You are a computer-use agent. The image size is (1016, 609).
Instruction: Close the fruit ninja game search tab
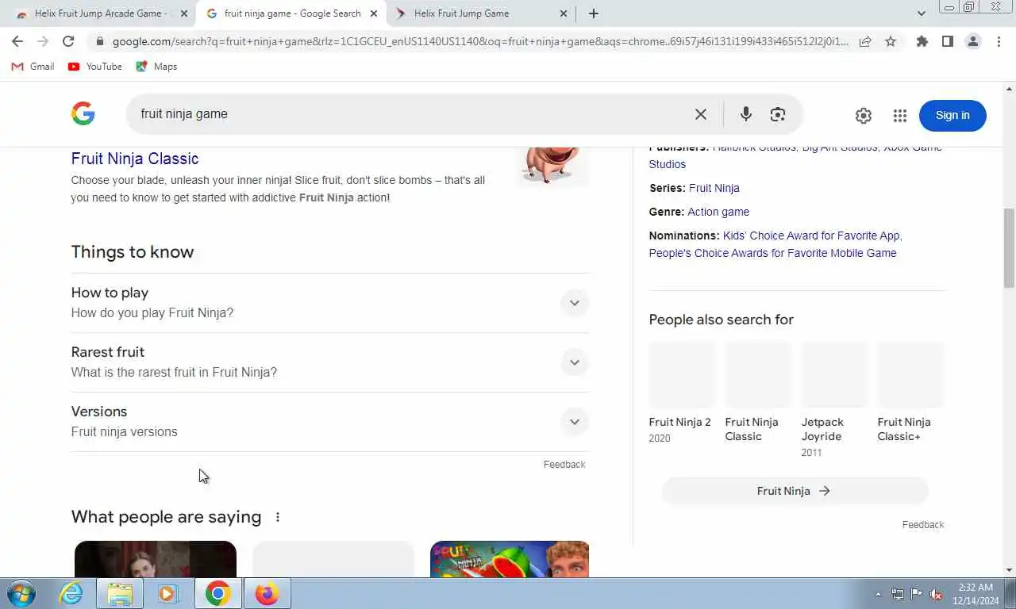click(x=374, y=13)
